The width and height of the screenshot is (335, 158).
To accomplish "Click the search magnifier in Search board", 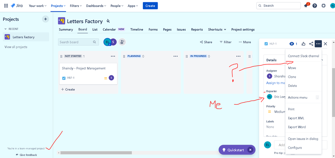I will [x=95, y=42].
